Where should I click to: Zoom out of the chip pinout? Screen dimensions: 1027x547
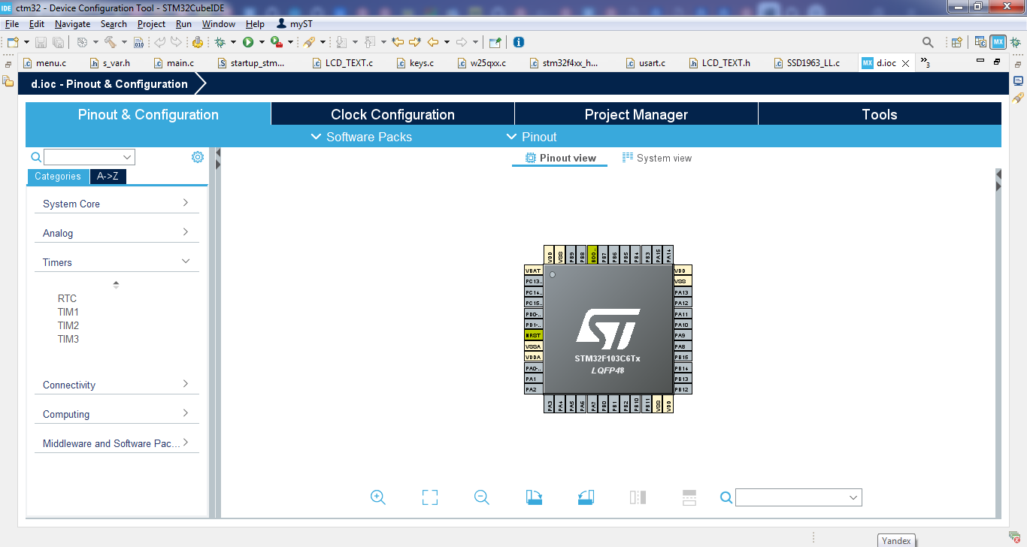coord(482,497)
